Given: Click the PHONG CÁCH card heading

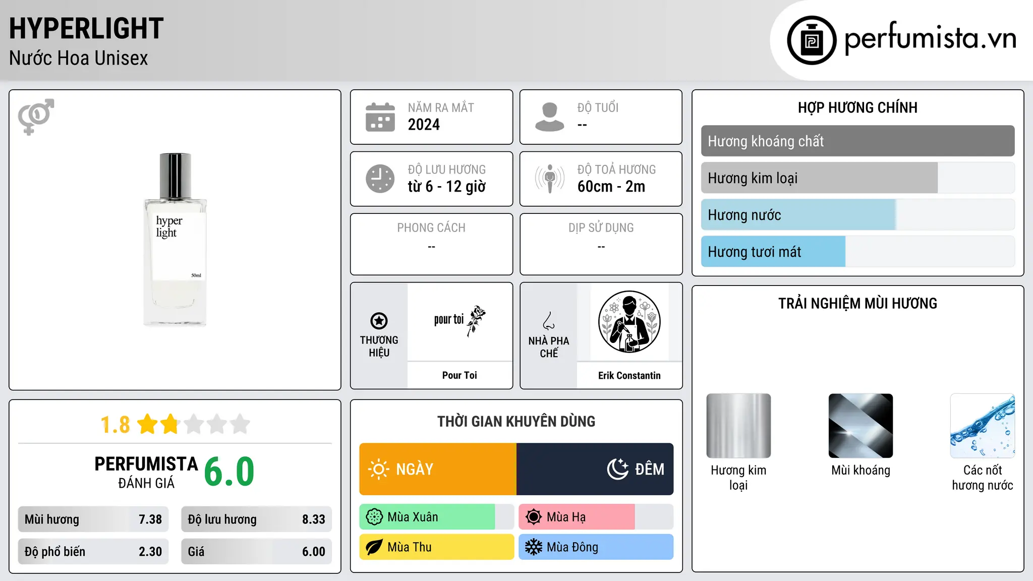Looking at the screenshot, I should coord(431,228).
